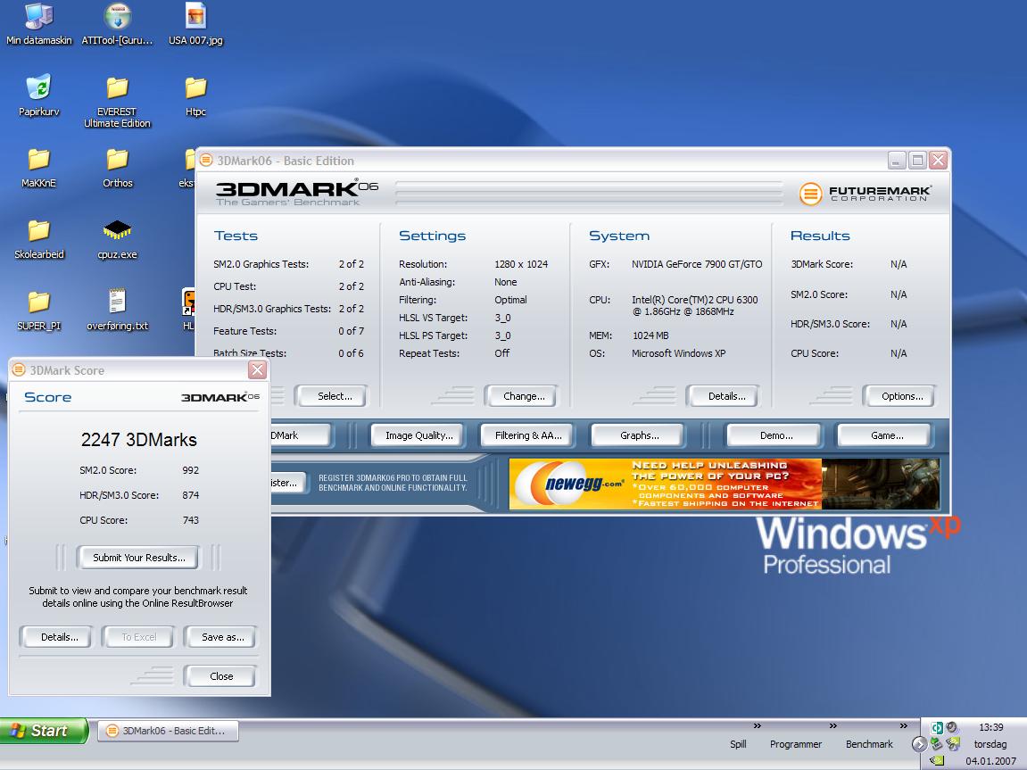Open the Papirkurv recycle bin
Viewport: 1027px width, 770px height.
click(x=38, y=95)
